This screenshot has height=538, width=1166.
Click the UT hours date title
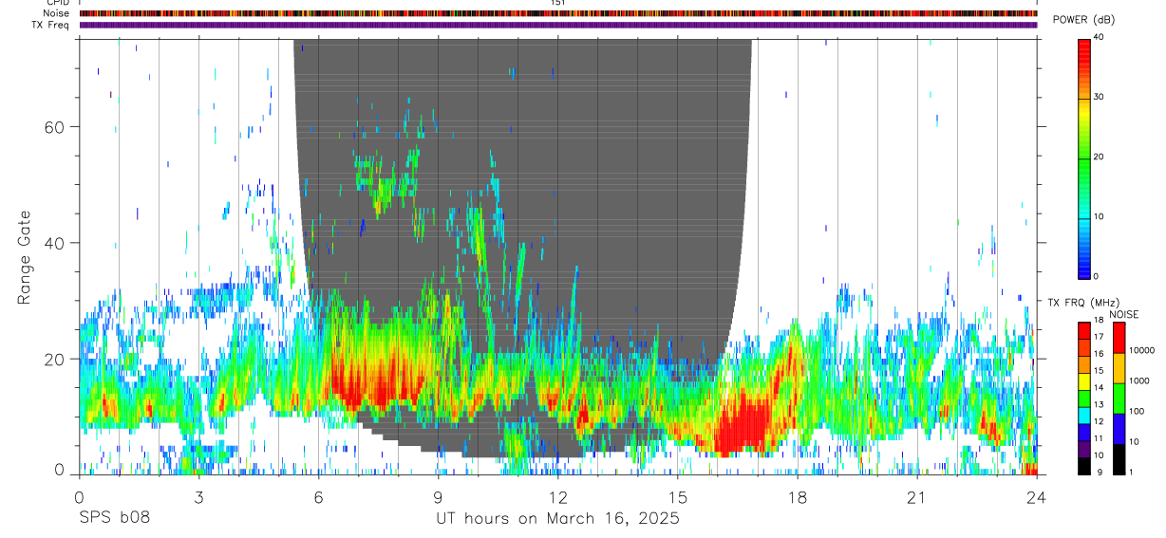coord(557,518)
